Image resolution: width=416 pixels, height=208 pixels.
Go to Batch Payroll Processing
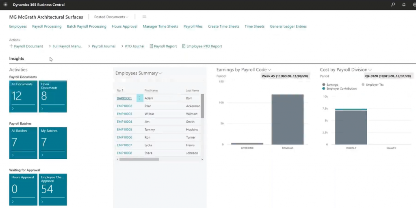pos(87,26)
